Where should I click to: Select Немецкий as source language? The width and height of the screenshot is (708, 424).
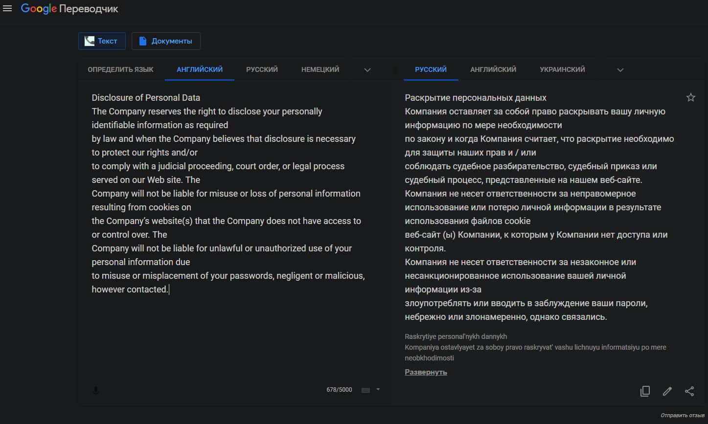320,69
